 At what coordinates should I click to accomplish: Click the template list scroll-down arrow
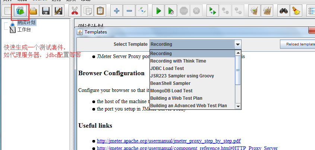click(238, 106)
